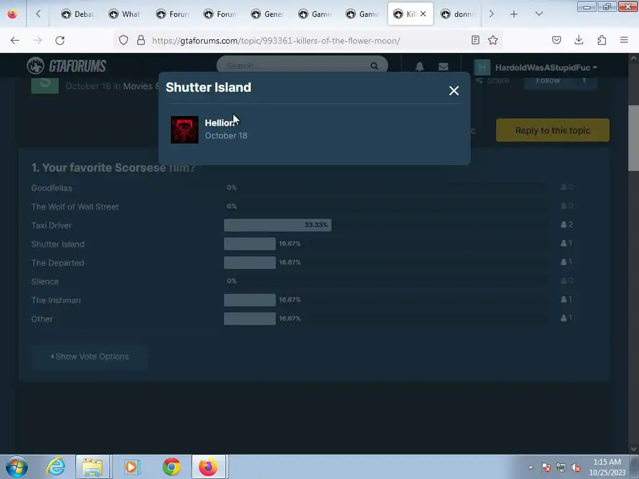Show hidden system tray icons
This screenshot has width=639, height=479.
point(530,467)
